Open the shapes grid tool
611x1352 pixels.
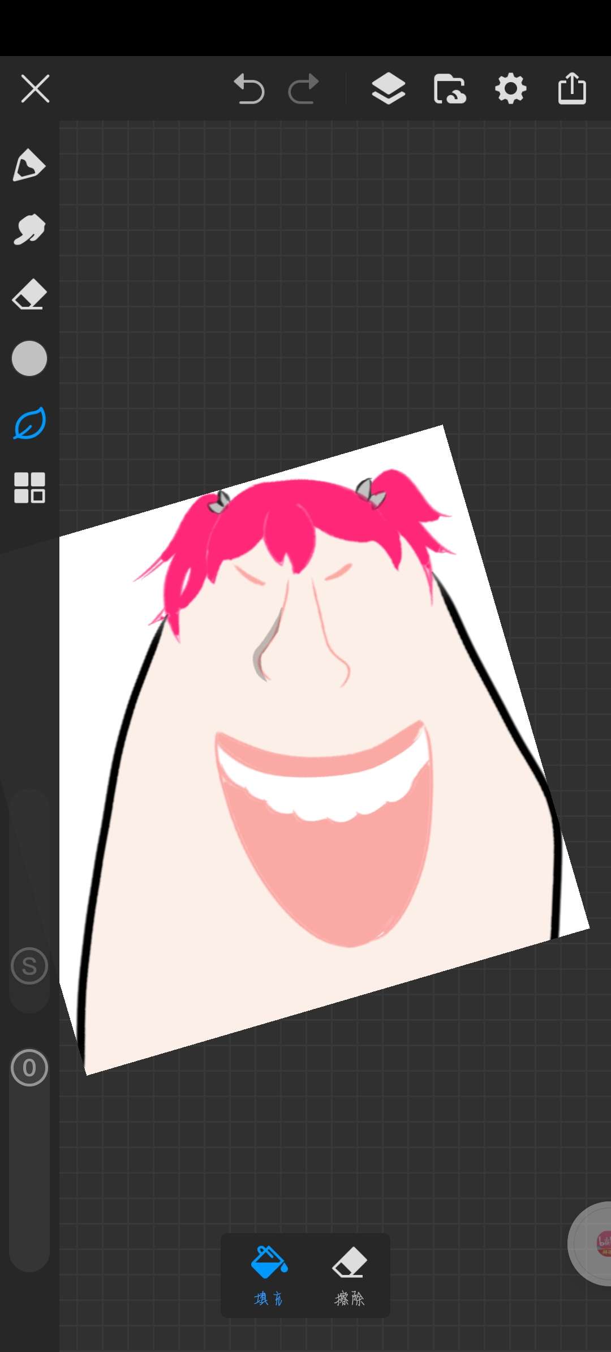29,487
